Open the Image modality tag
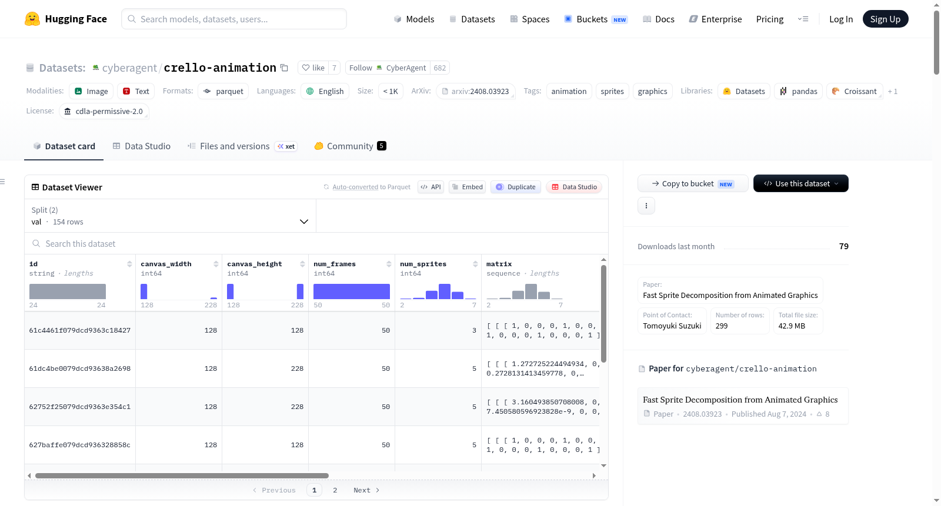Screen dimensions: 941x506 pyautogui.click(x=91, y=91)
